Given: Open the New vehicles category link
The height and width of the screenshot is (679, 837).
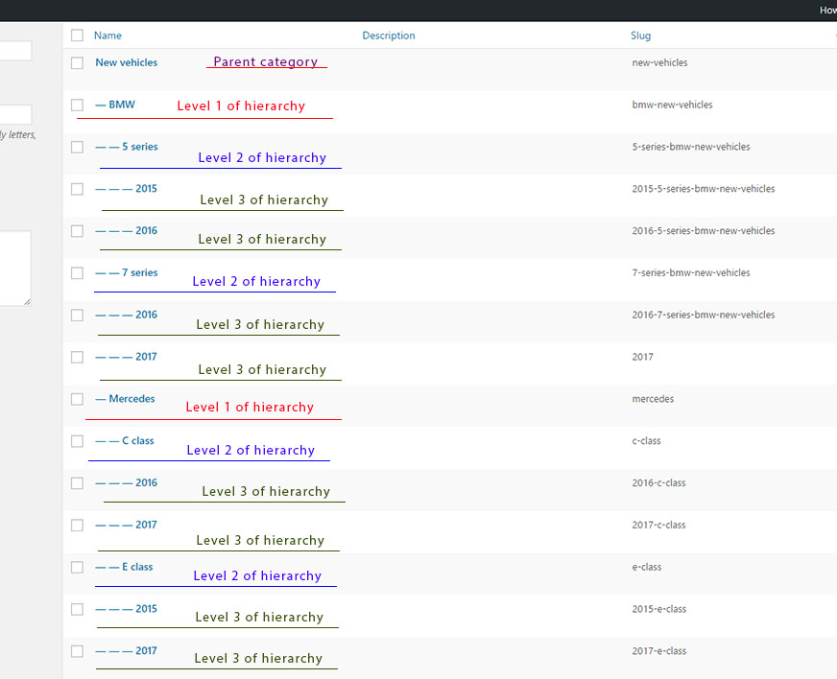Looking at the screenshot, I should tap(127, 62).
